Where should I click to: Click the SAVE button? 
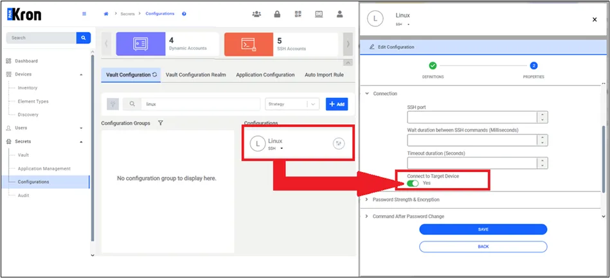(x=483, y=229)
